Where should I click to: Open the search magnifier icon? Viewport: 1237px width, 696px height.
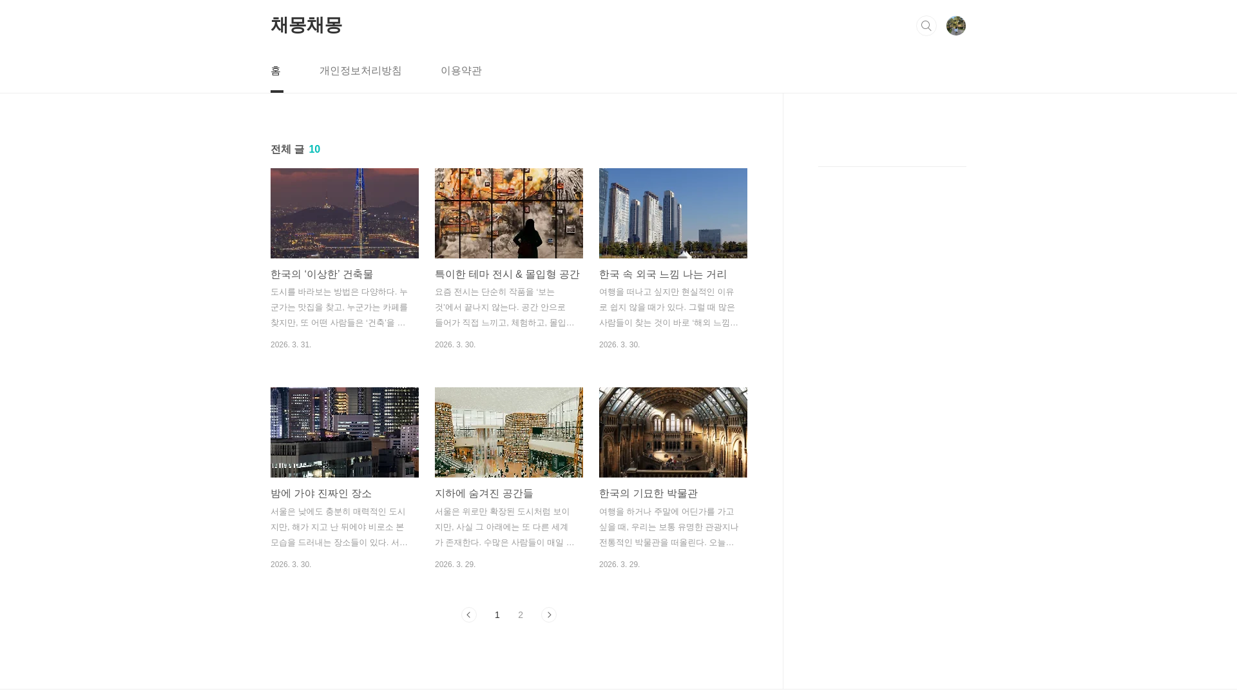926,26
